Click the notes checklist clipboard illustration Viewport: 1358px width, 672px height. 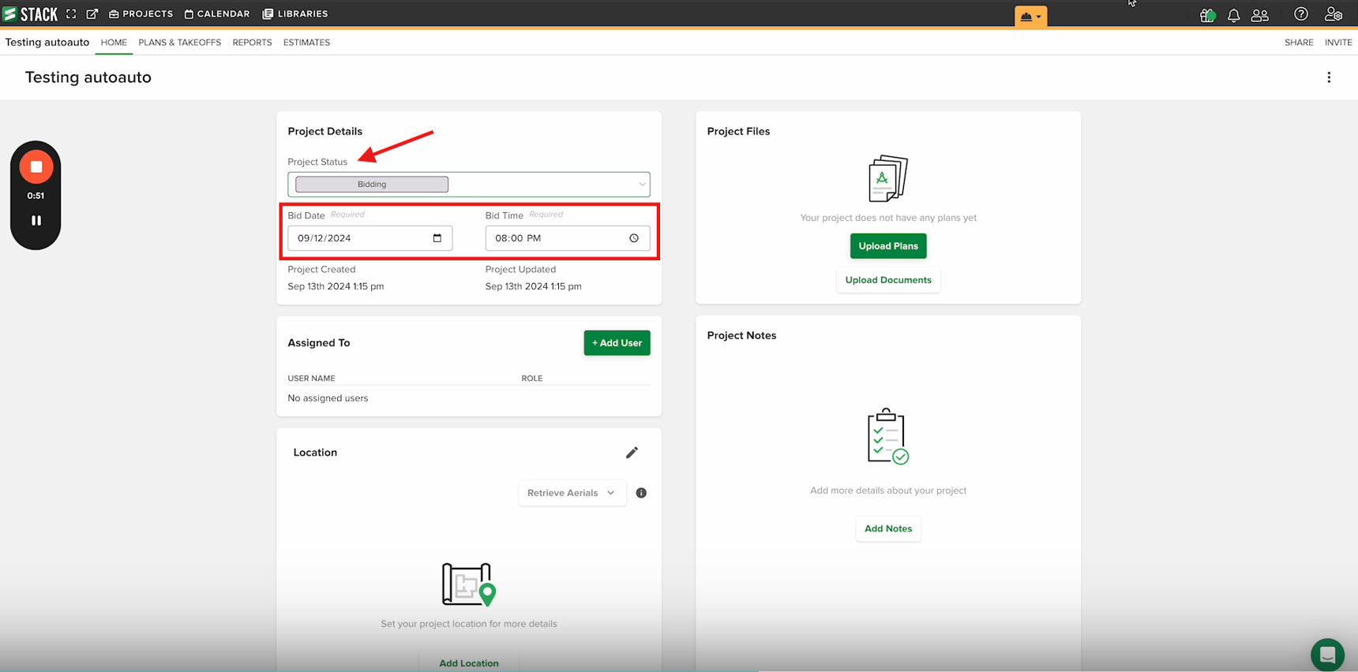(888, 436)
